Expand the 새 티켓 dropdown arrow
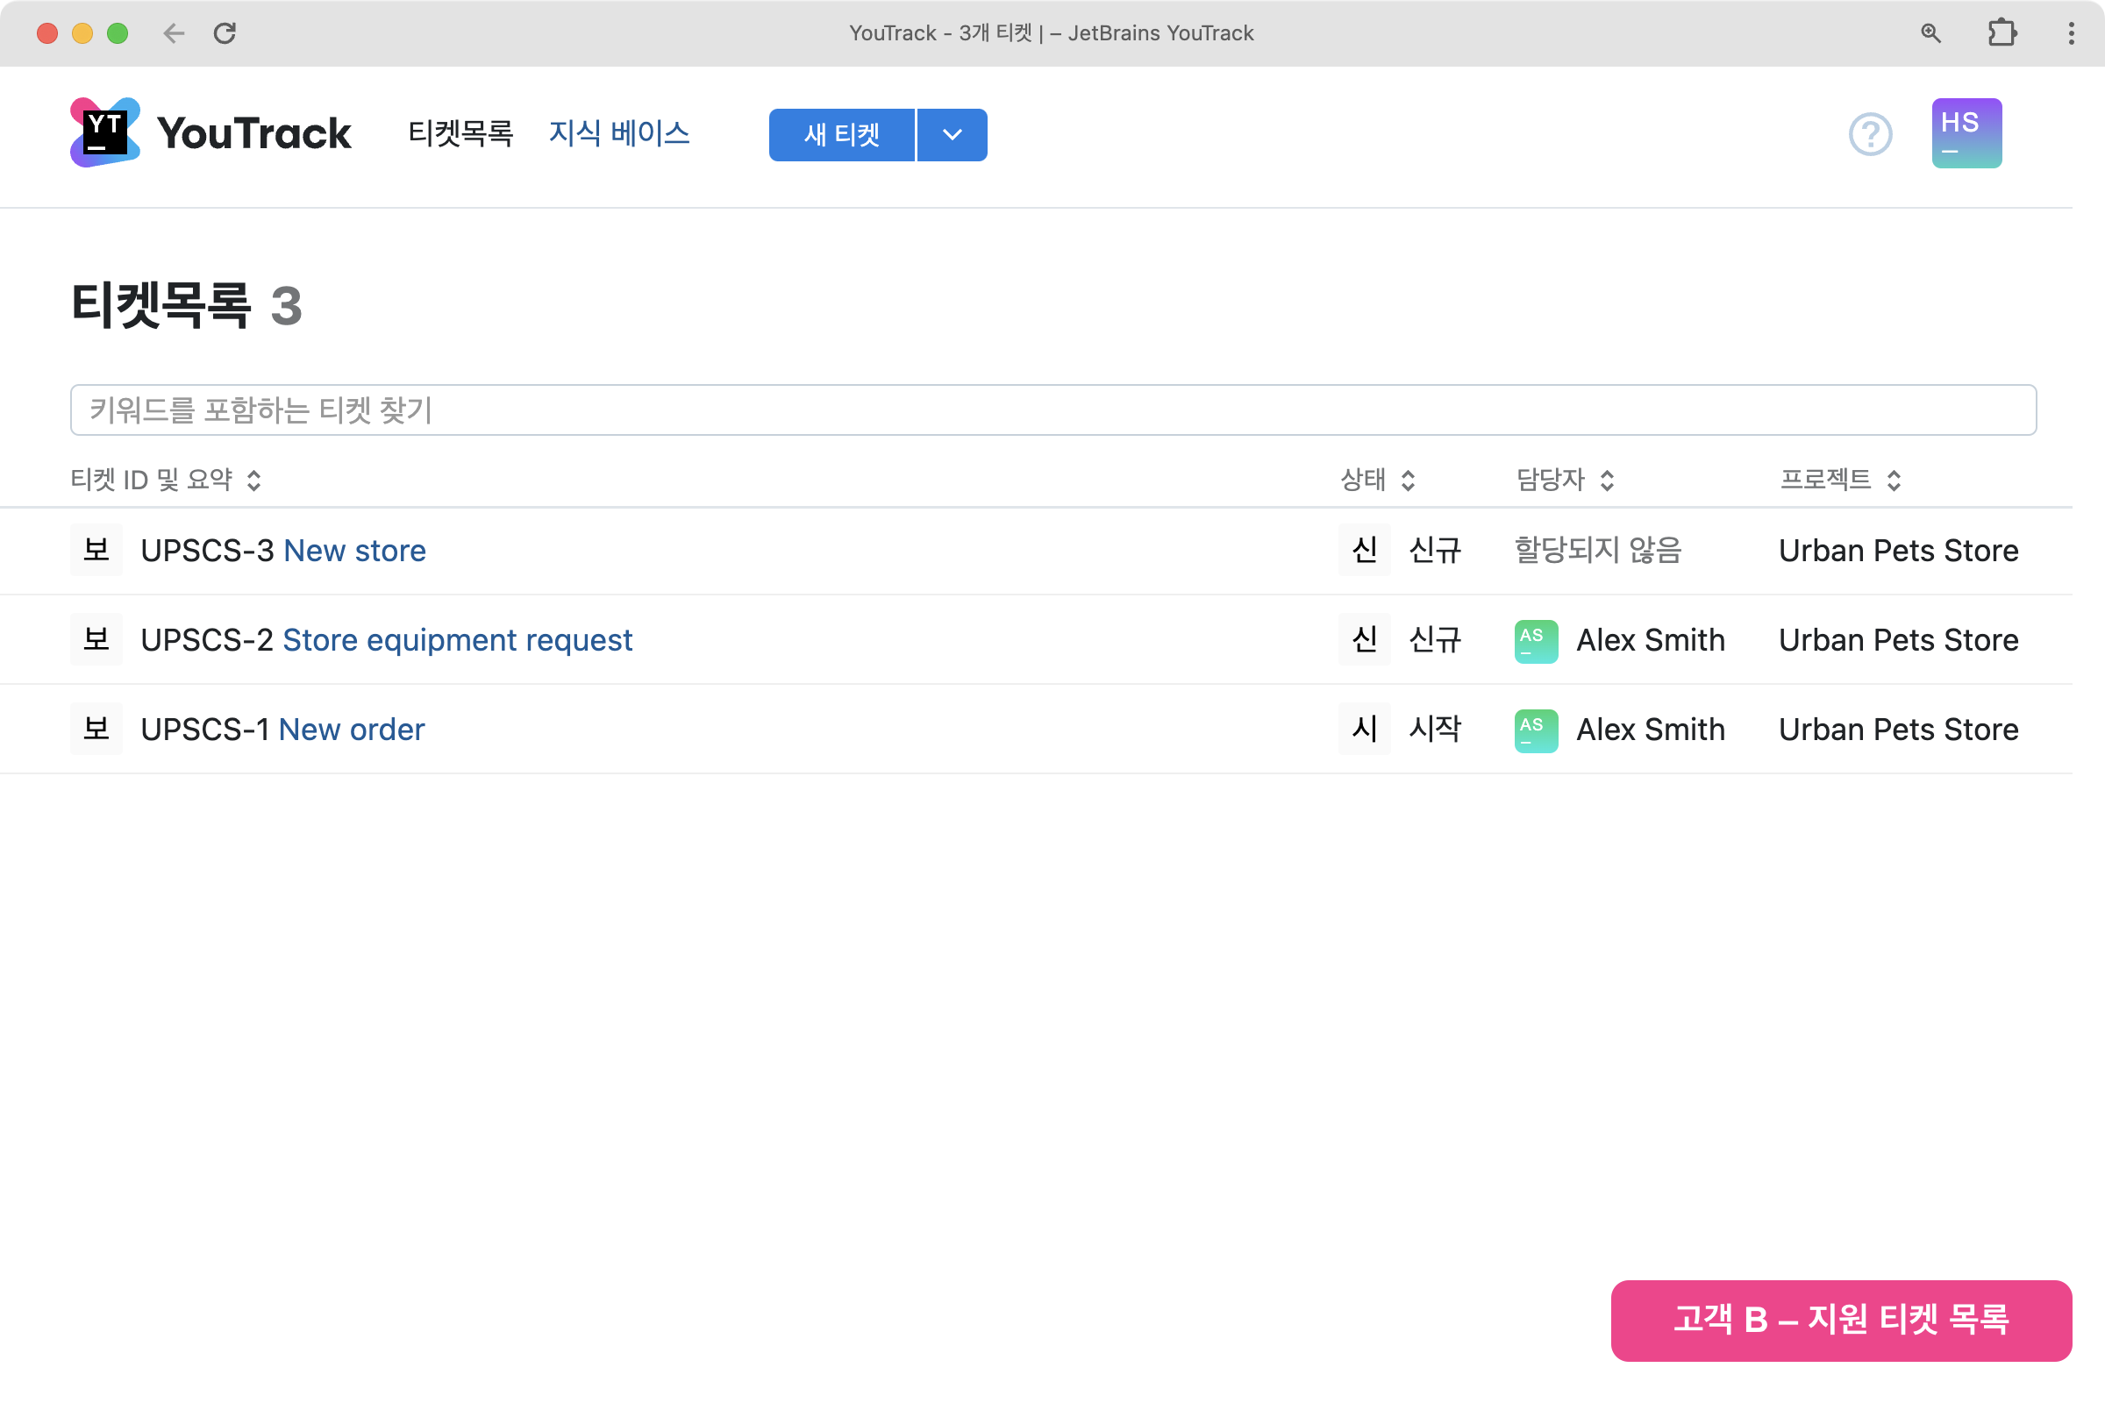This screenshot has height=1403, width=2105. pyautogui.click(x=953, y=135)
